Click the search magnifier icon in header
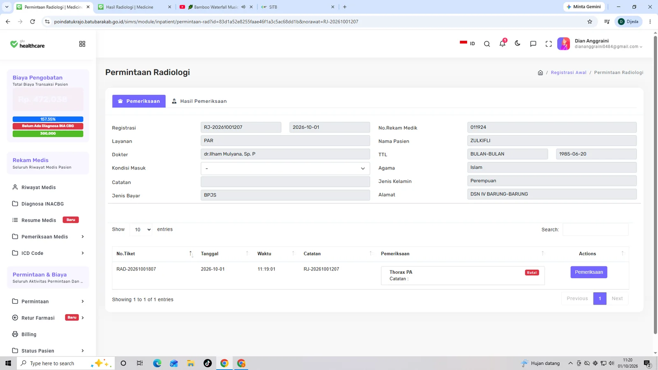This screenshot has height=370, width=658. click(x=487, y=44)
